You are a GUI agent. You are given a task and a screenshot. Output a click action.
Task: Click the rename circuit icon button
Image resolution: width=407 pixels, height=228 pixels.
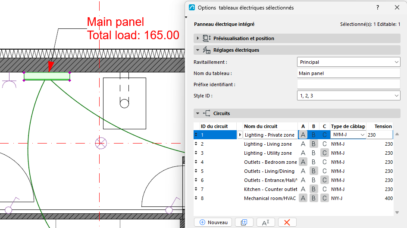coord(266,222)
